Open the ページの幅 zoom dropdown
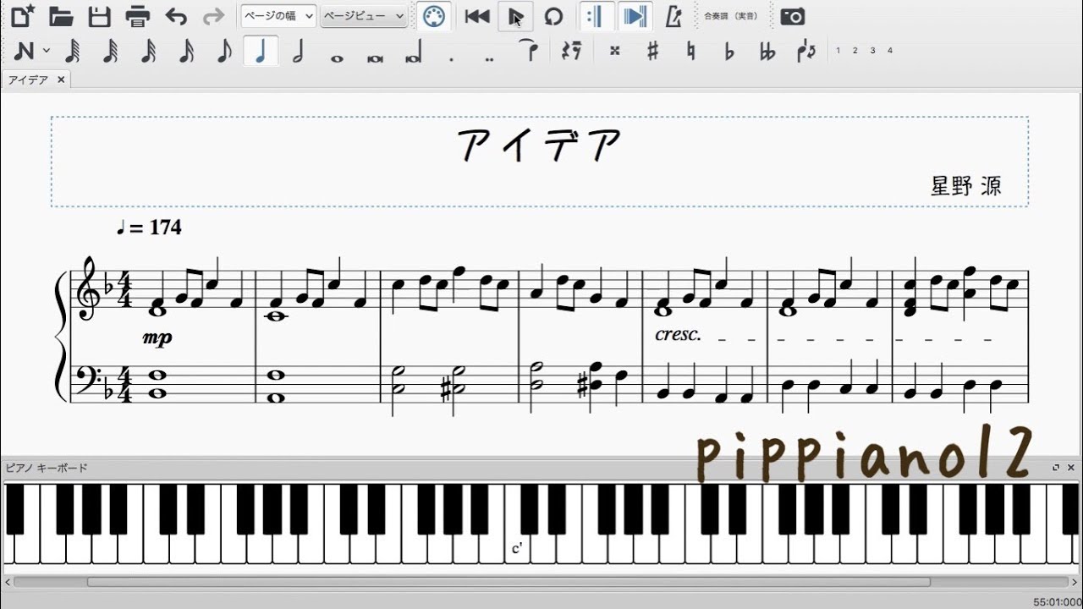The image size is (1083, 609). click(278, 16)
